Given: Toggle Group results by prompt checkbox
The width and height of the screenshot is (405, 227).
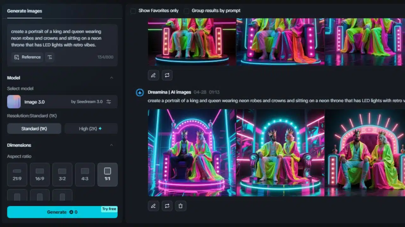Looking at the screenshot, I should (187, 11).
